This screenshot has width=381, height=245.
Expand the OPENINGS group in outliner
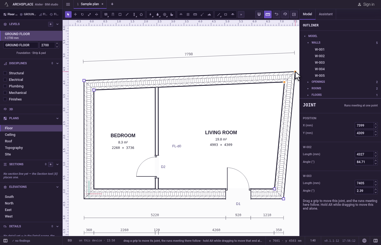point(308,82)
